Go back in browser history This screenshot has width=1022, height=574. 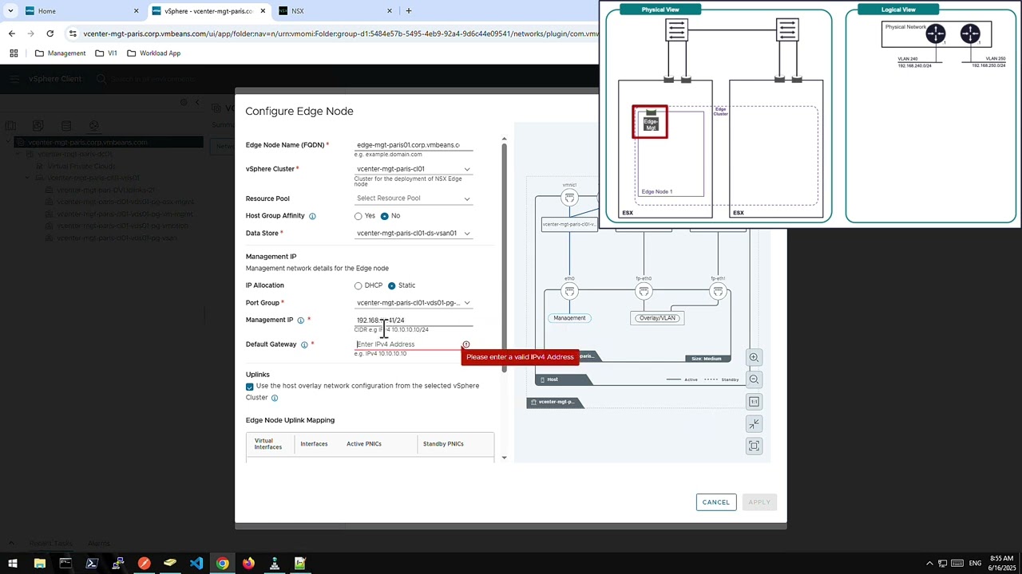(12, 33)
